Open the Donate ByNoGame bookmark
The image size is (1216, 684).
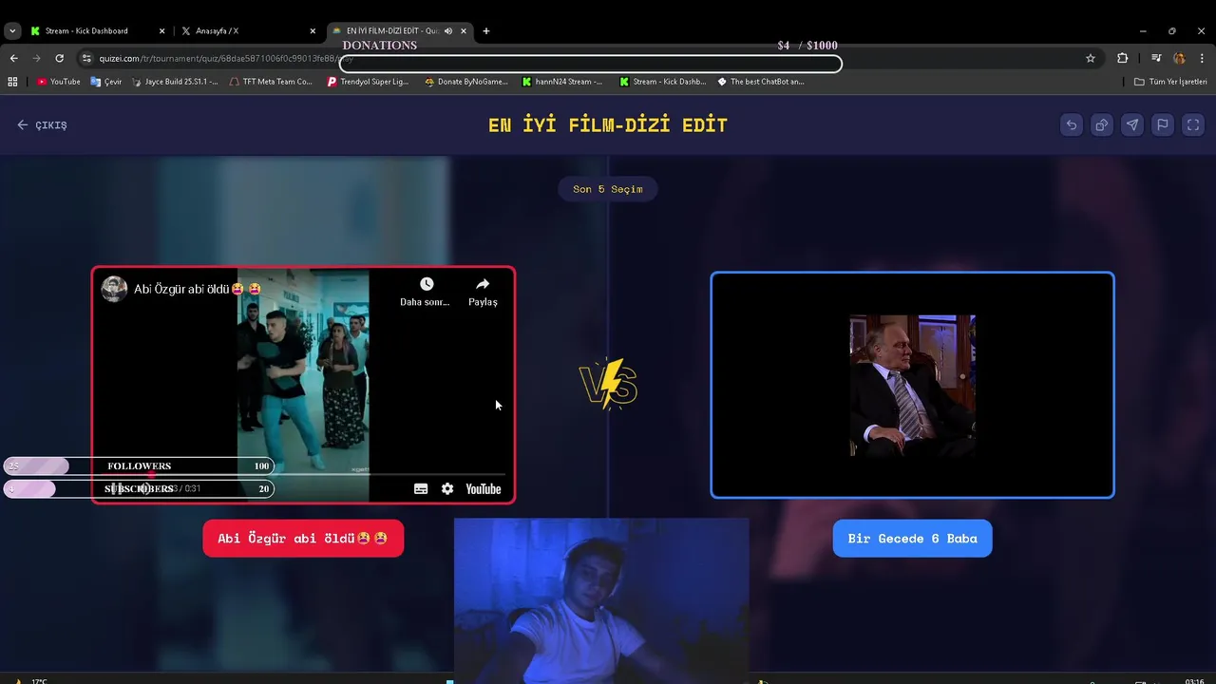point(465,82)
